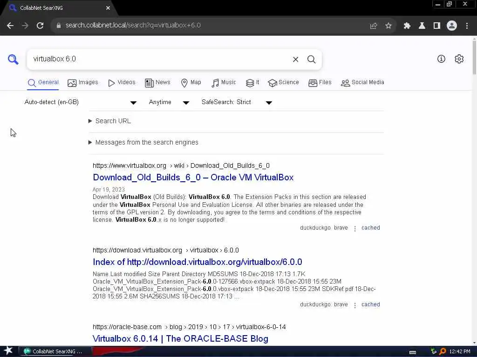Switch to the Map tab

(x=191, y=83)
